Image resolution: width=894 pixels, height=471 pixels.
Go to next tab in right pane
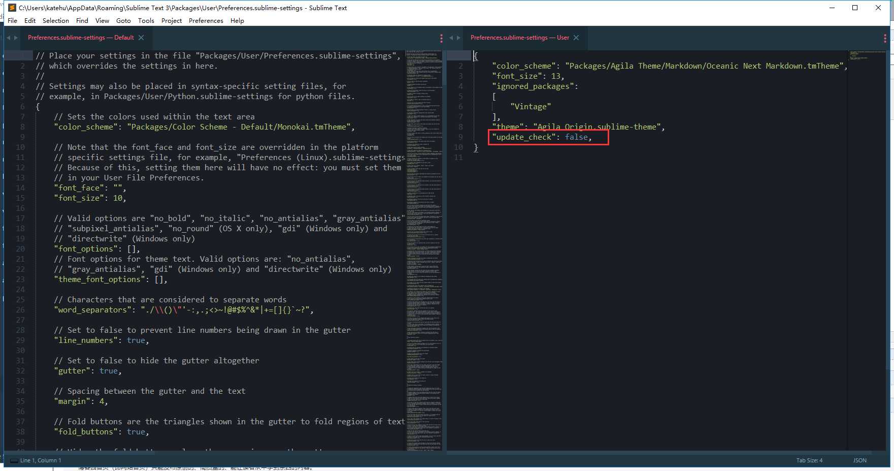point(458,38)
